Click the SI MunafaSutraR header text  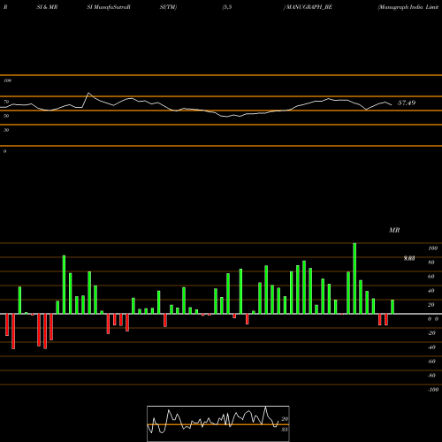[x=109, y=7]
